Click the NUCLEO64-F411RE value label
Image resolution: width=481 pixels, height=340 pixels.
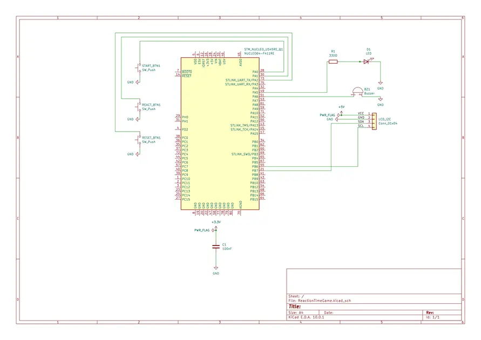[259, 53]
